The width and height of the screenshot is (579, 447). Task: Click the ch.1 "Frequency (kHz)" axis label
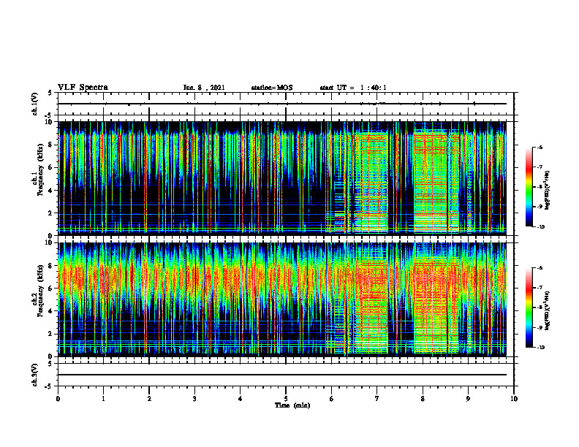pyautogui.click(x=40, y=169)
